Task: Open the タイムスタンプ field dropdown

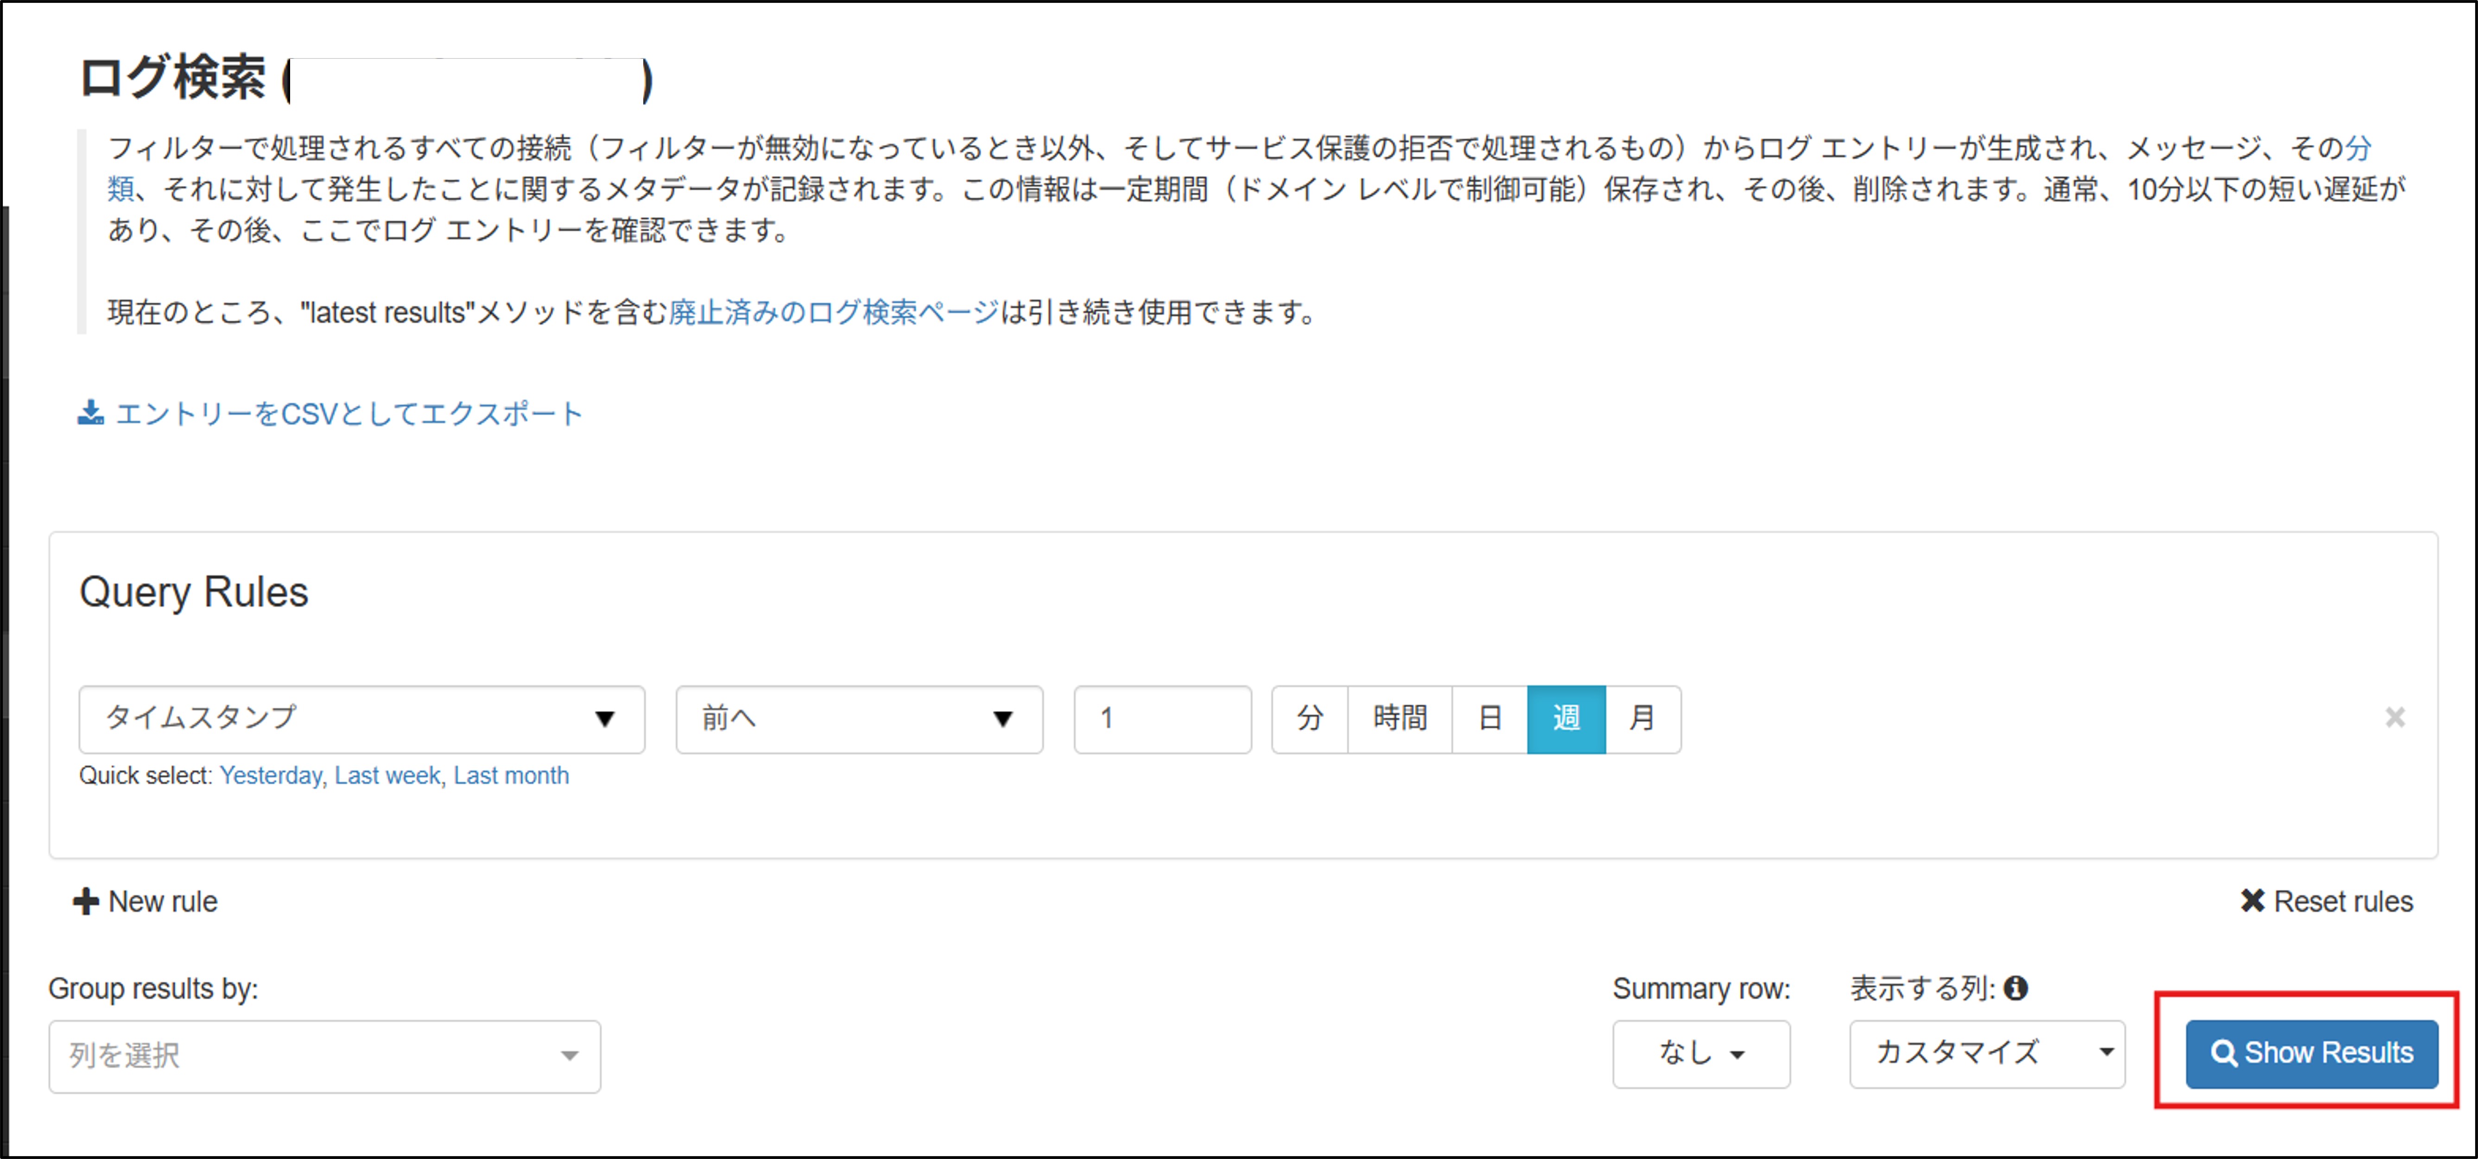Action: (x=361, y=718)
